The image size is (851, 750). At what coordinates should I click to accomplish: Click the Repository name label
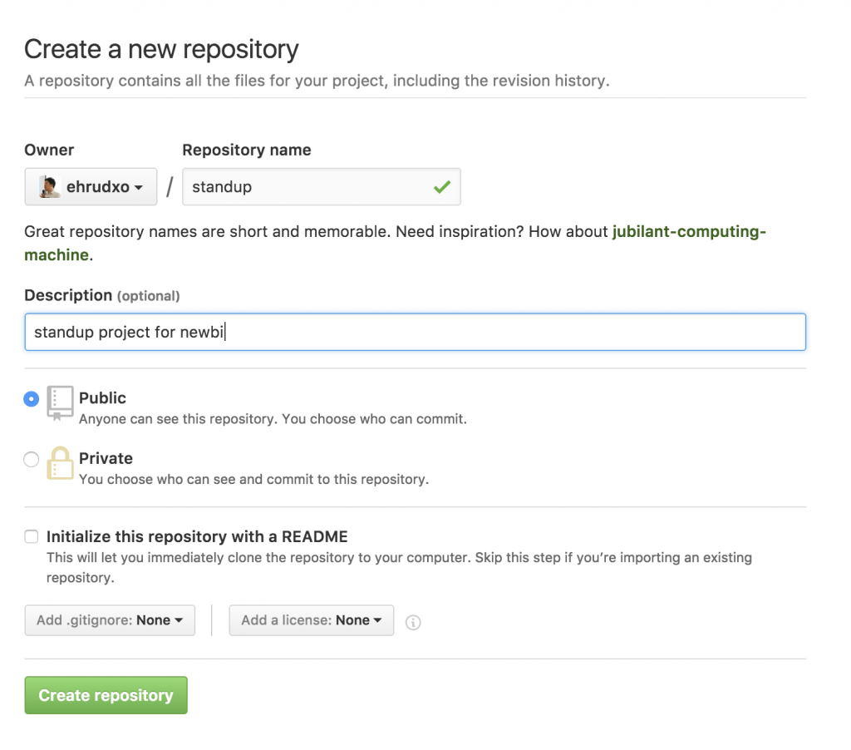tap(247, 150)
